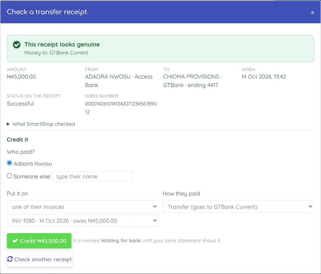
Task: Close the transfer receipt dialog
Action: click(312, 13)
